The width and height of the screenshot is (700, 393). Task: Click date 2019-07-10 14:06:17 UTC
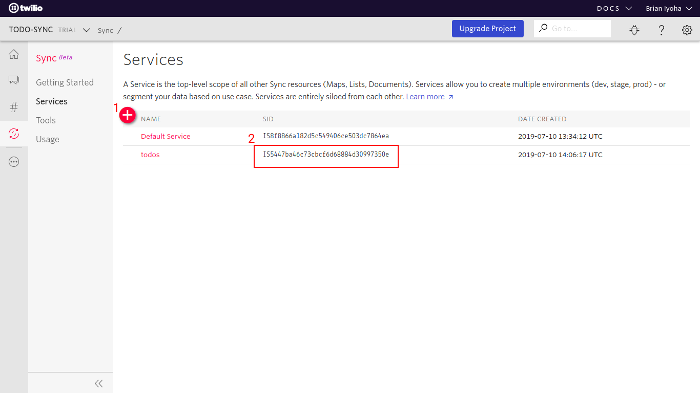coord(560,155)
